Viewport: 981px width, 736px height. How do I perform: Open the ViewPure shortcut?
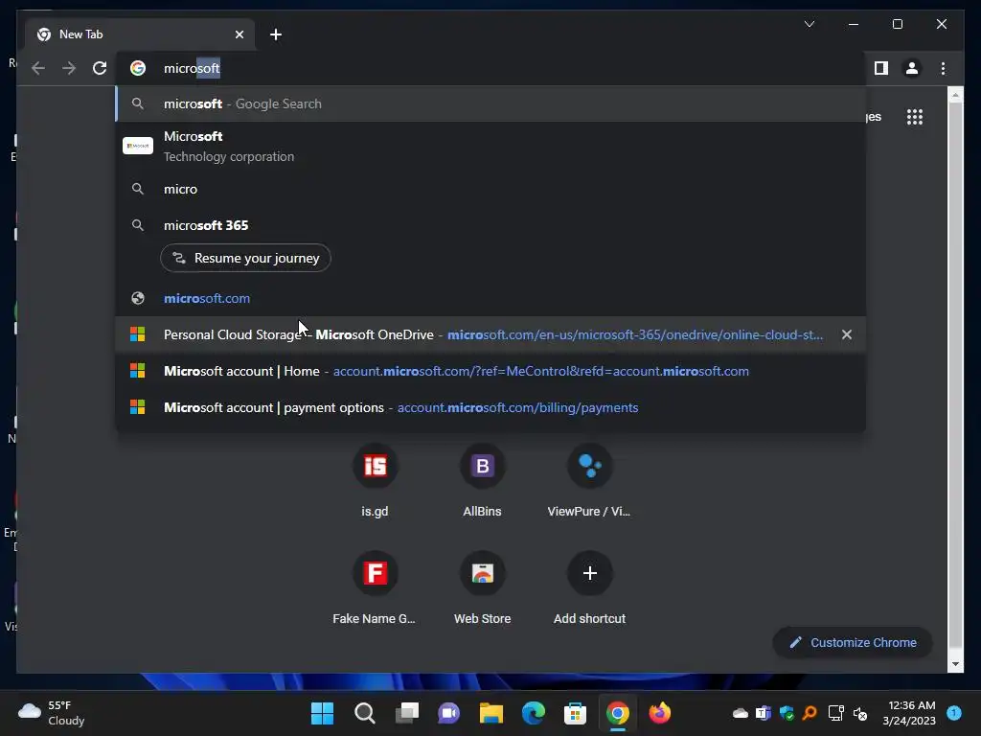[x=589, y=481]
